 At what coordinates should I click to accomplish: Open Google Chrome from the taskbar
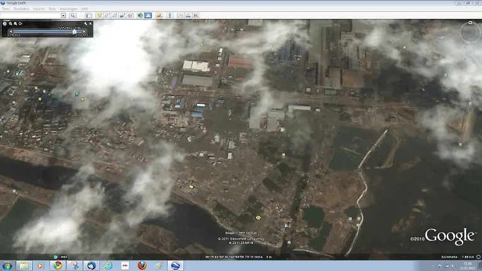(58, 265)
